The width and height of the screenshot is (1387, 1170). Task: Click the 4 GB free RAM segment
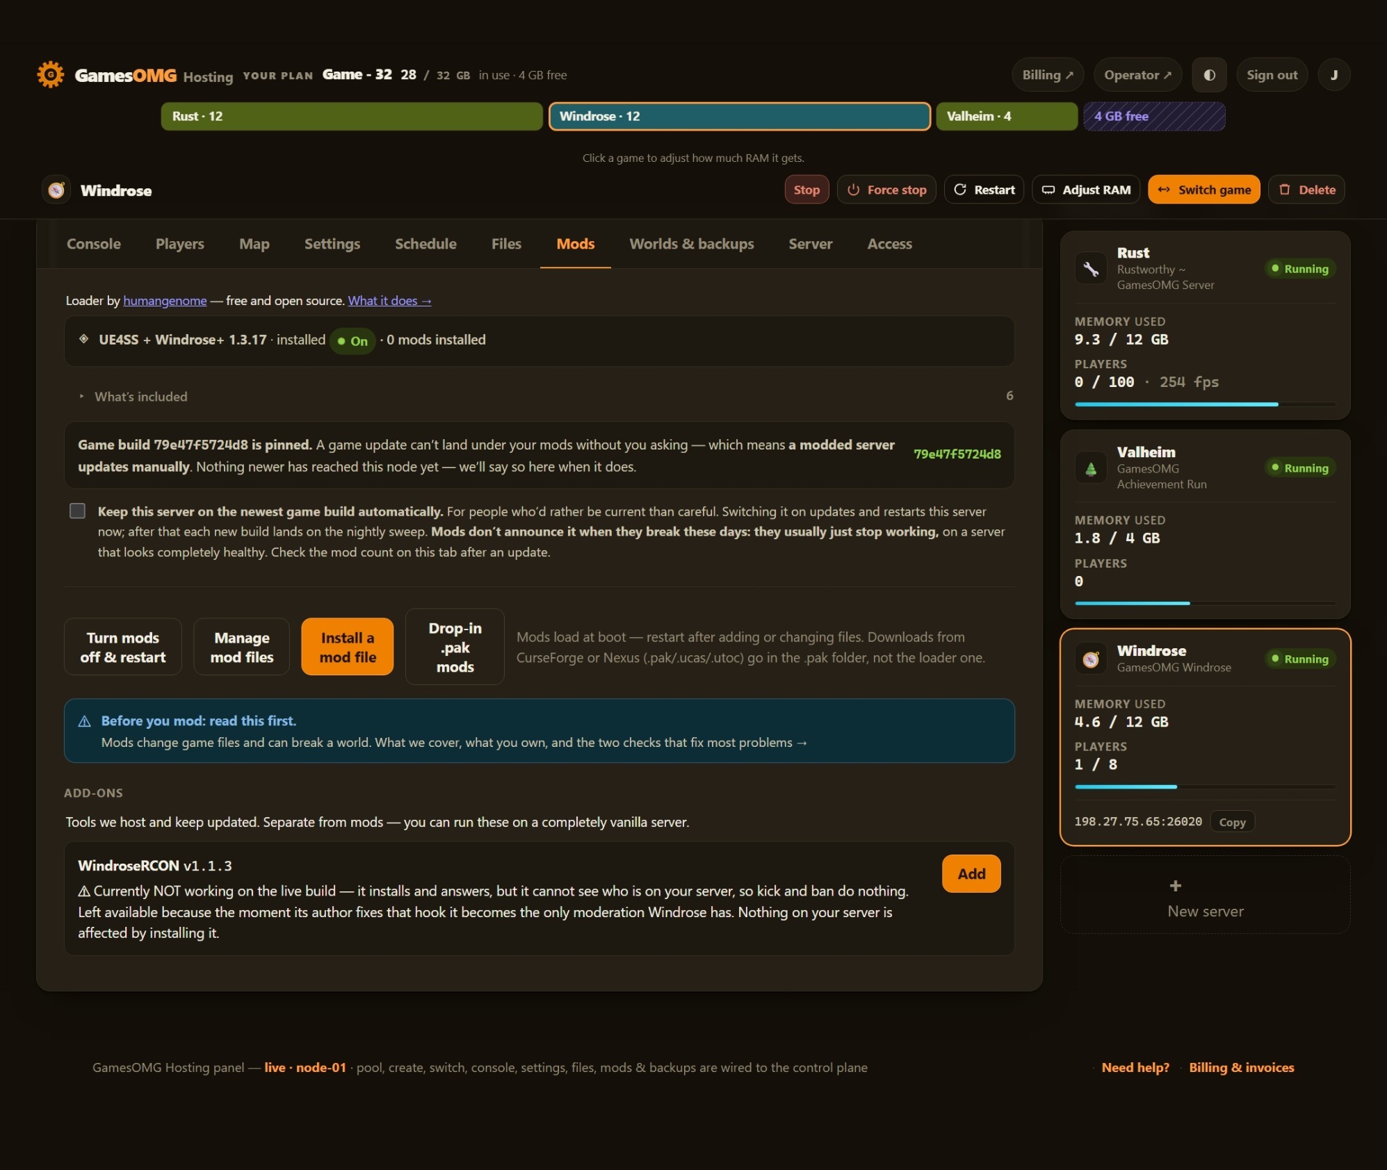click(1154, 116)
